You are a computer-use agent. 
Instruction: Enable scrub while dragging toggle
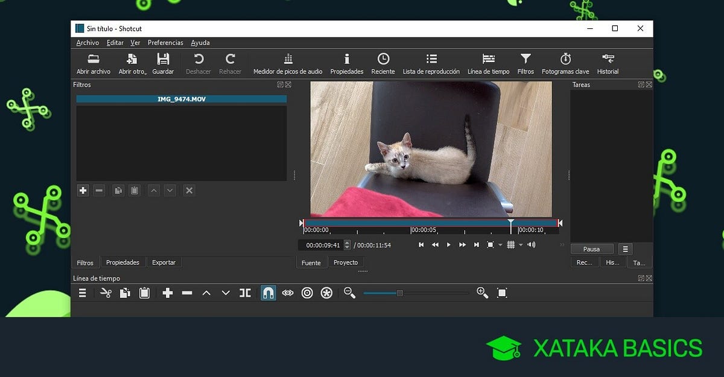[288, 293]
